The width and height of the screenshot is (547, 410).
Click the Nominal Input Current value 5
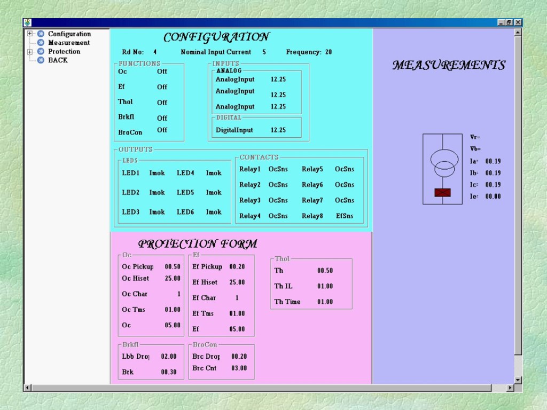coord(264,52)
